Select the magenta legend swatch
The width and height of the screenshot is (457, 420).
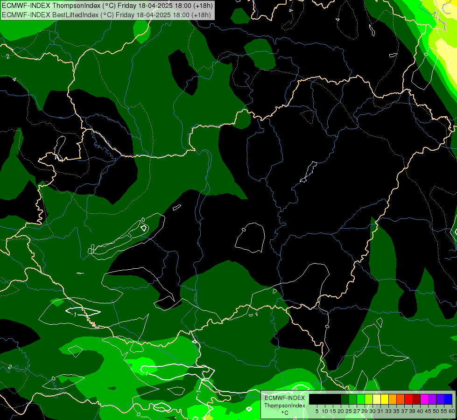pos(424,399)
